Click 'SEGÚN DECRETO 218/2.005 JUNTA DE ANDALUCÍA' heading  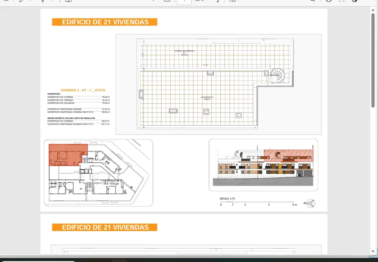pos(71,118)
